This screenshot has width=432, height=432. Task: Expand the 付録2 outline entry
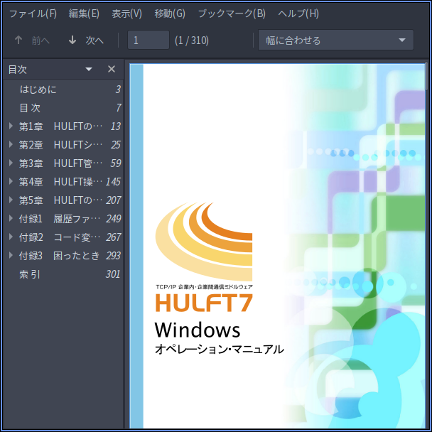coord(11,237)
